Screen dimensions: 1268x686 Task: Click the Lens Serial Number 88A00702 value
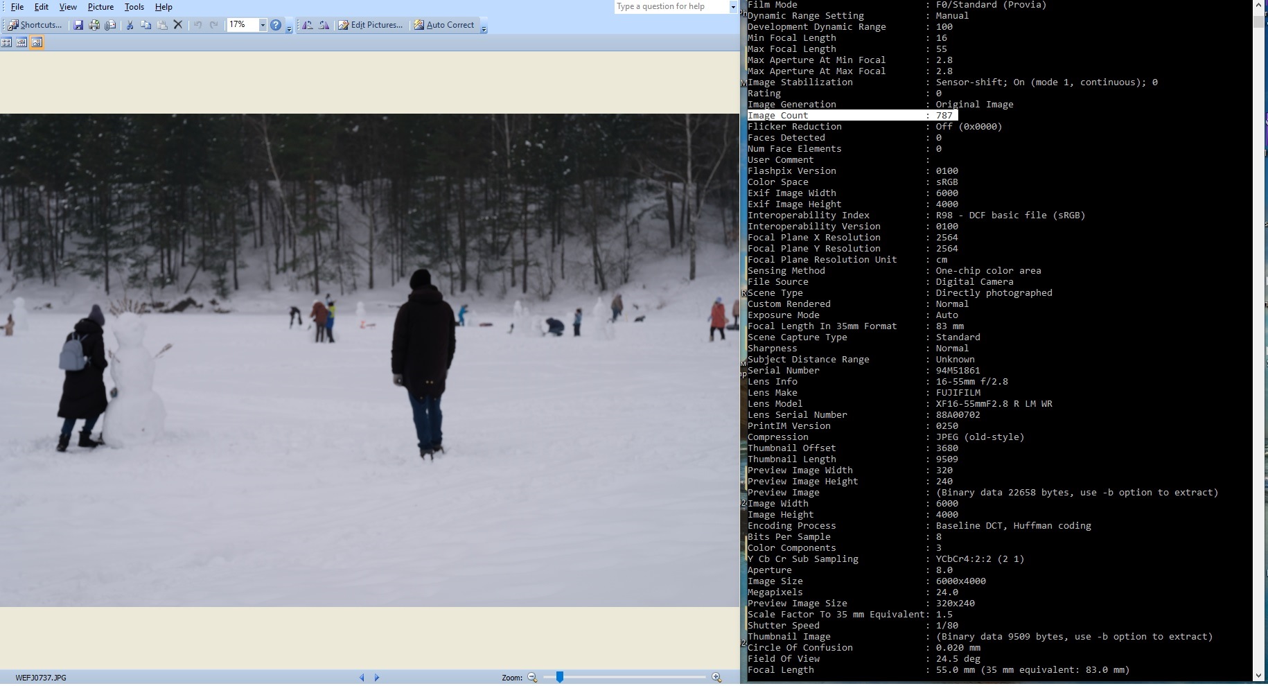958,415
